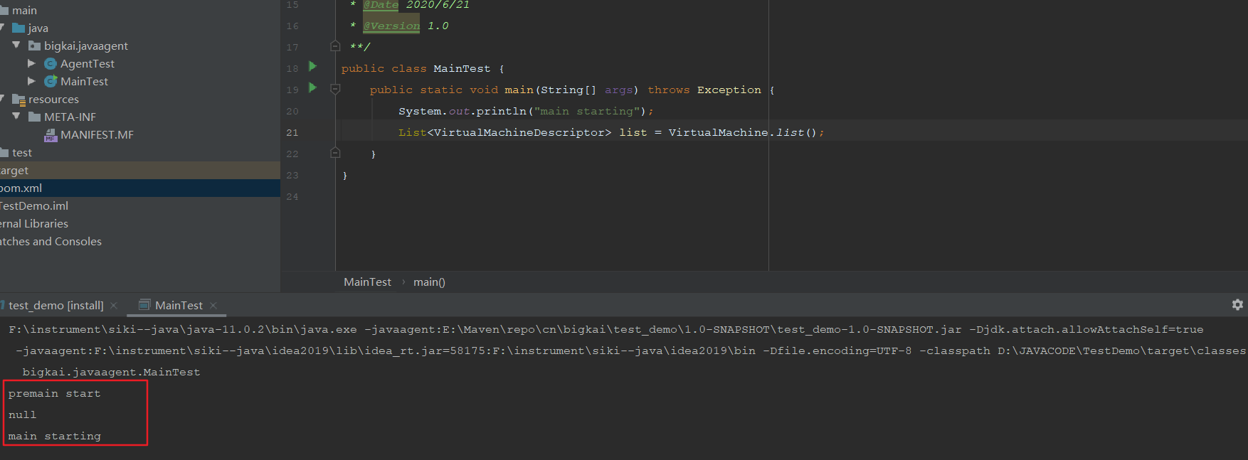Run MainTest class via gutter arrow on line 18
The height and width of the screenshot is (460, 1248).
click(x=312, y=66)
